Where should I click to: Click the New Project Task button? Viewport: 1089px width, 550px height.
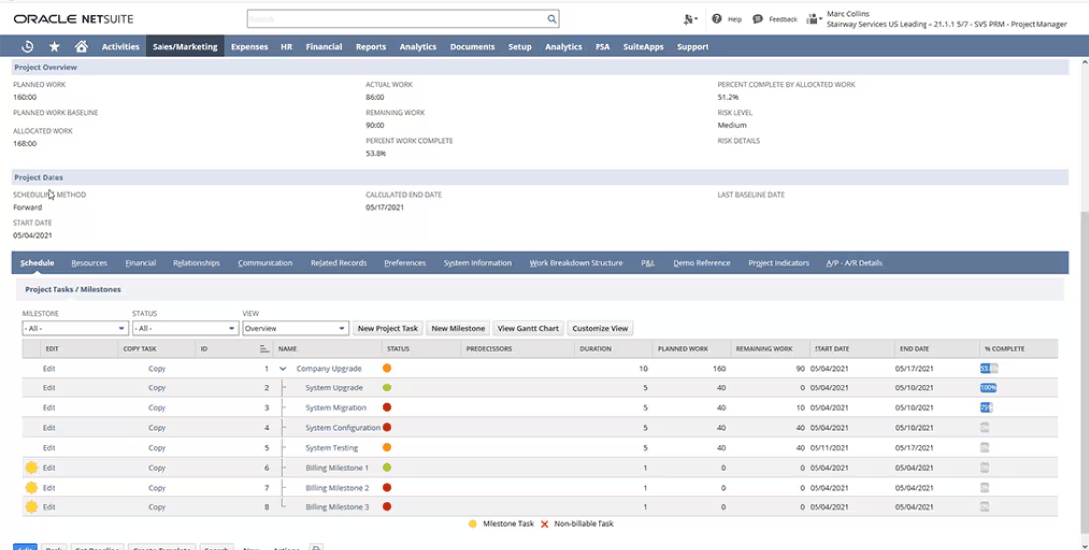pyautogui.click(x=387, y=328)
